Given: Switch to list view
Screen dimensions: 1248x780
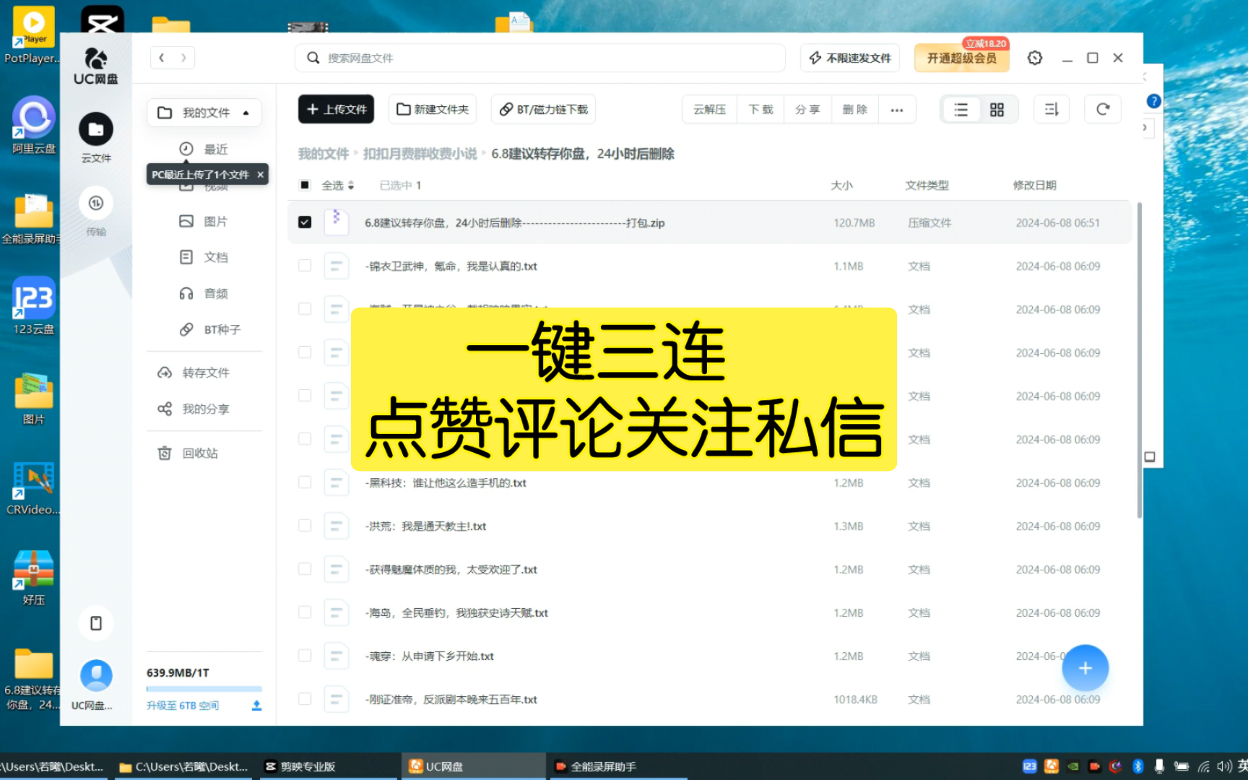Looking at the screenshot, I should tap(961, 110).
